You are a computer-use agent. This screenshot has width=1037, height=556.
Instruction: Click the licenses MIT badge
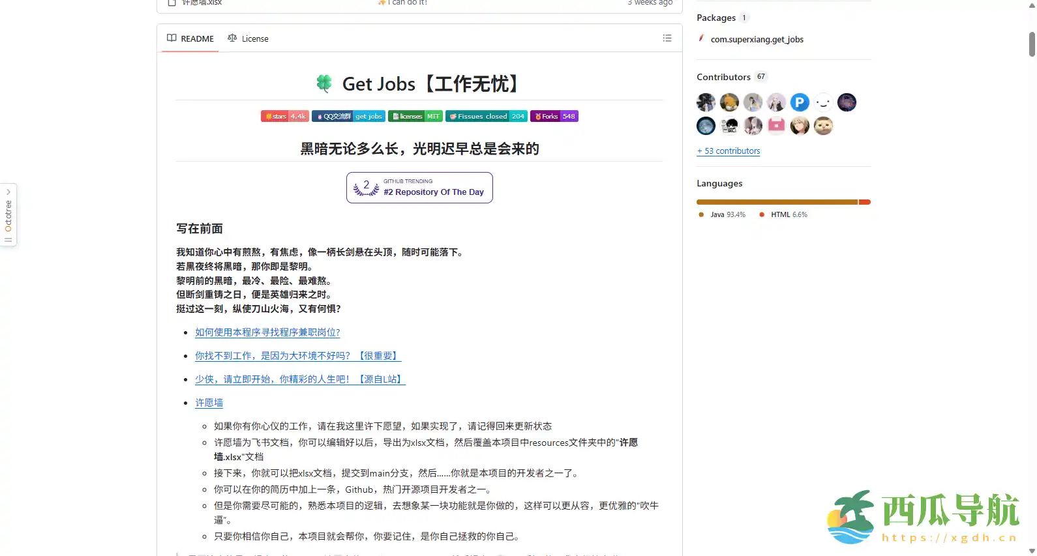[x=415, y=117]
